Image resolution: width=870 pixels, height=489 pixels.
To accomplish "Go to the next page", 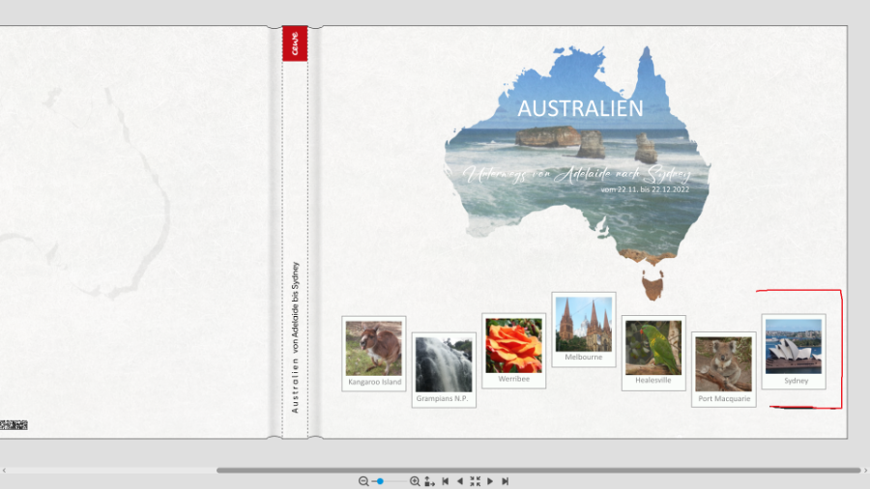I will pyautogui.click(x=490, y=481).
